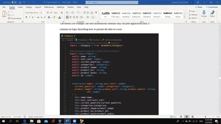Open the Find dropdown arrow

click(x=197, y=11)
